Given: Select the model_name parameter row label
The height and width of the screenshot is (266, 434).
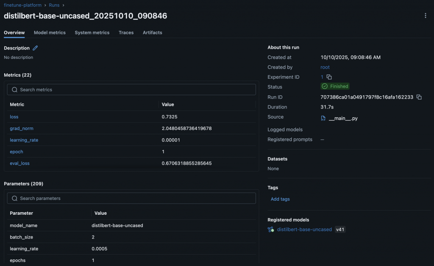Looking at the screenshot, I should point(24,225).
